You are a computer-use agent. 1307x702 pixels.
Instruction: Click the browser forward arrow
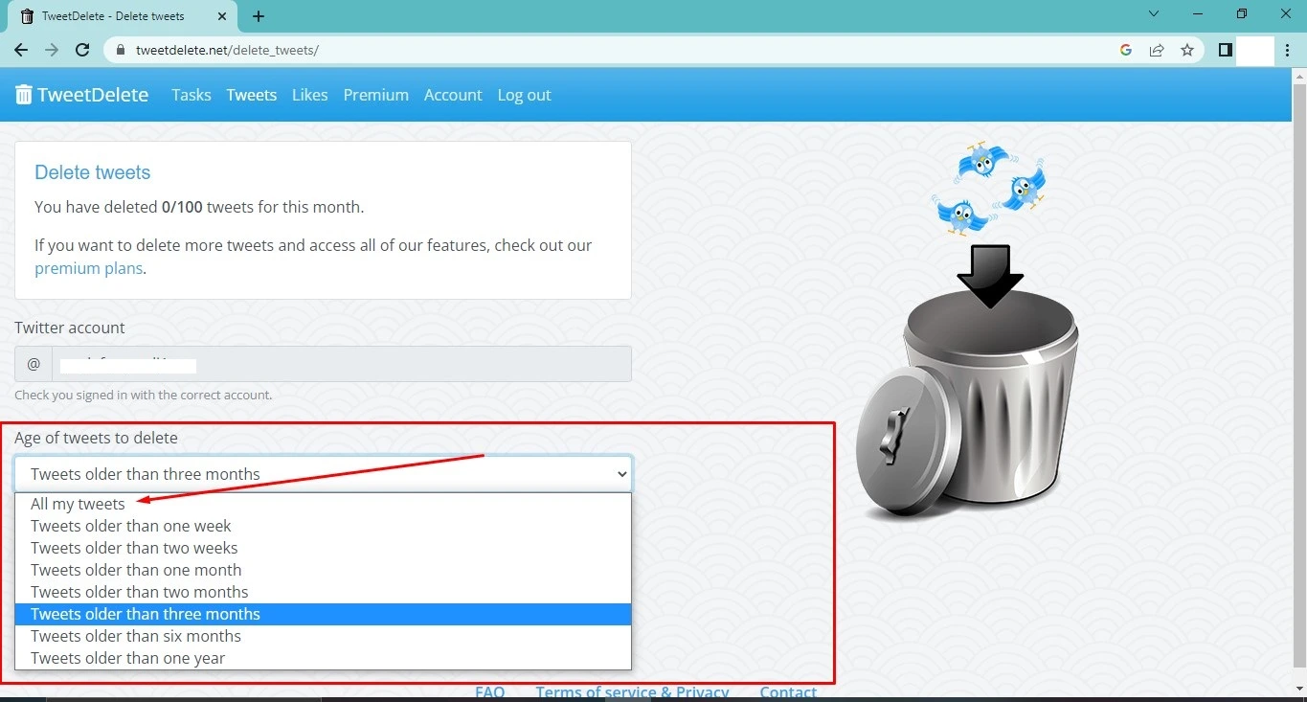tap(52, 50)
